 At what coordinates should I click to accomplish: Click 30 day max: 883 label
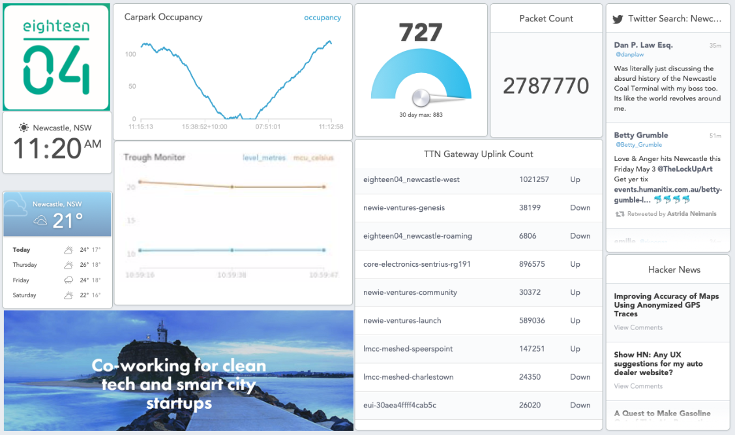[421, 115]
